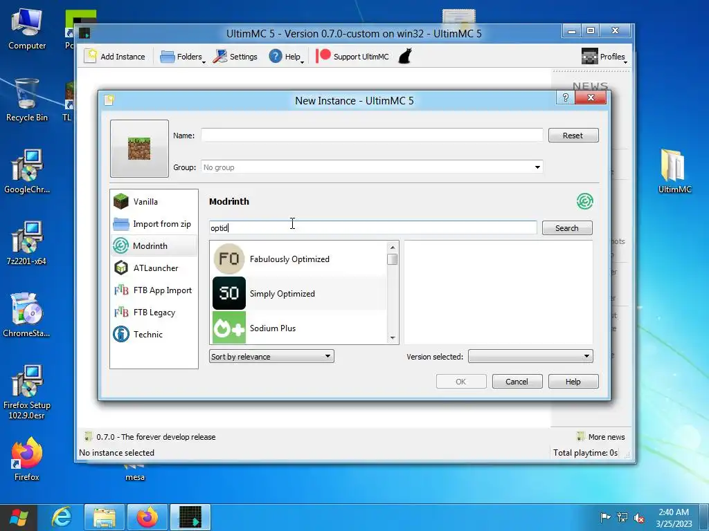Open Action Center flag tray icon

[x=605, y=517]
